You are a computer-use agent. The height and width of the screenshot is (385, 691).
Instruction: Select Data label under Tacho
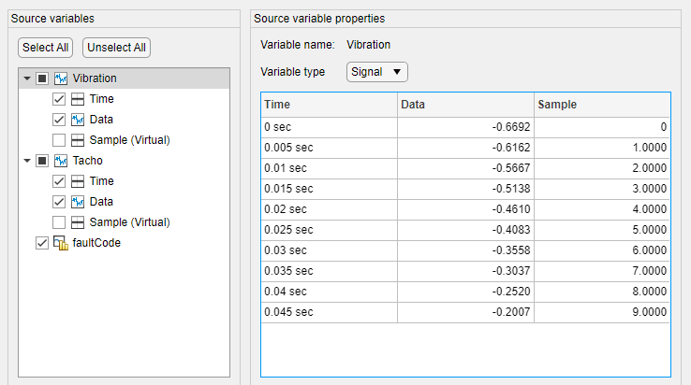pos(101,202)
